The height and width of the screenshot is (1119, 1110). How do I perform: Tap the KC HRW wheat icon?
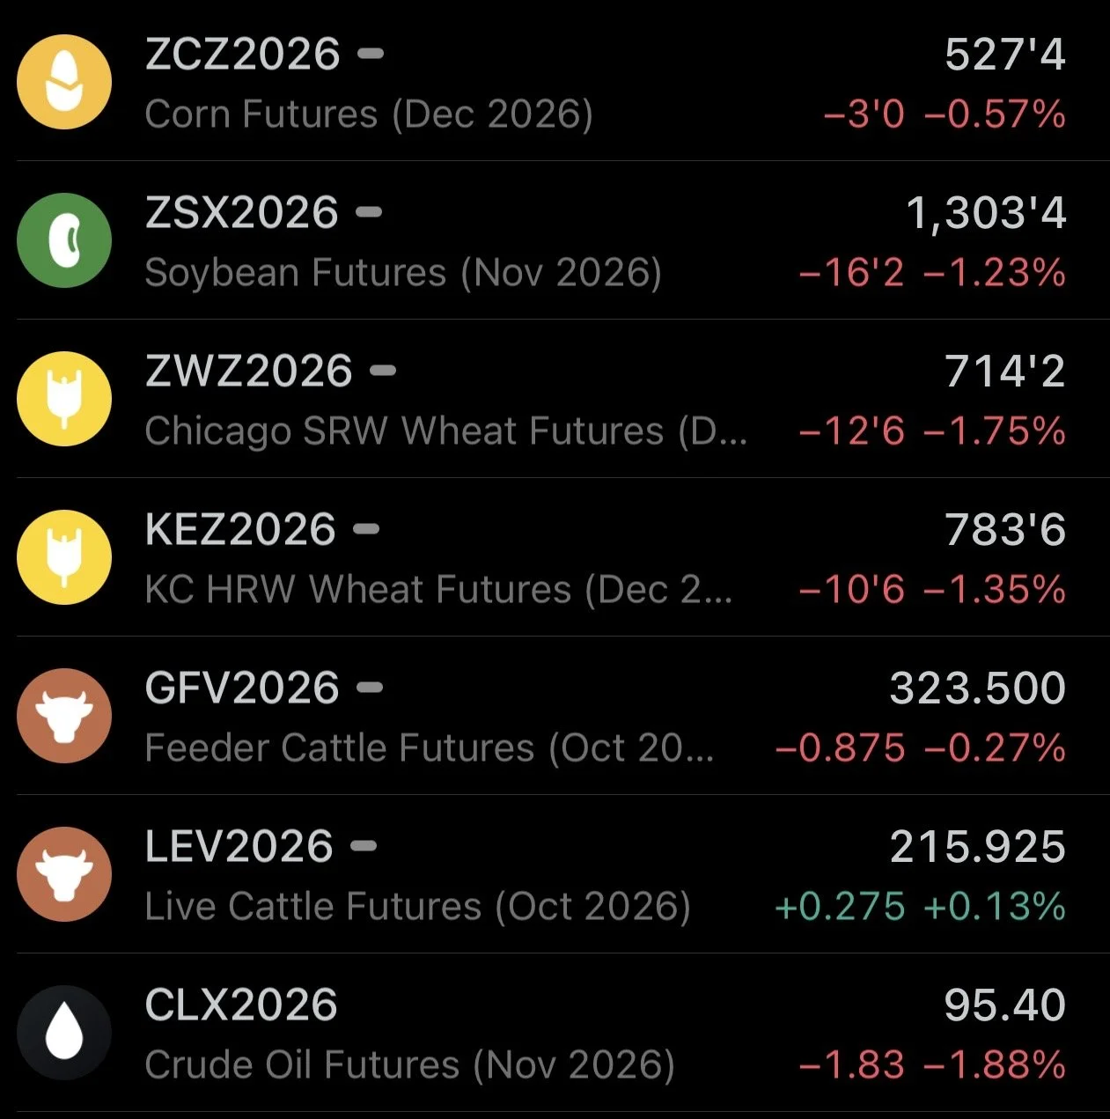click(x=64, y=557)
